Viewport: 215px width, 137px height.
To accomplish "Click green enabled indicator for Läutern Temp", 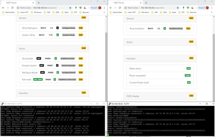I will pyautogui.click(x=57, y=35).
